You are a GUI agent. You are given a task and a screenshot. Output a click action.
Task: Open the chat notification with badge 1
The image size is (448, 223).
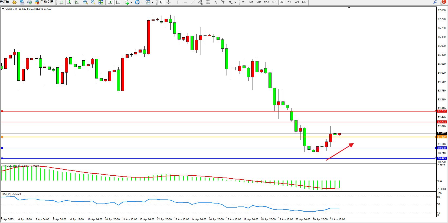[x=443, y=2]
